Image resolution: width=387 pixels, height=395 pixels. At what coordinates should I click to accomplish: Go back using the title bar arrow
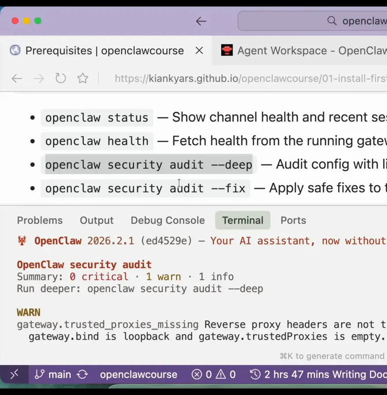pos(201,21)
